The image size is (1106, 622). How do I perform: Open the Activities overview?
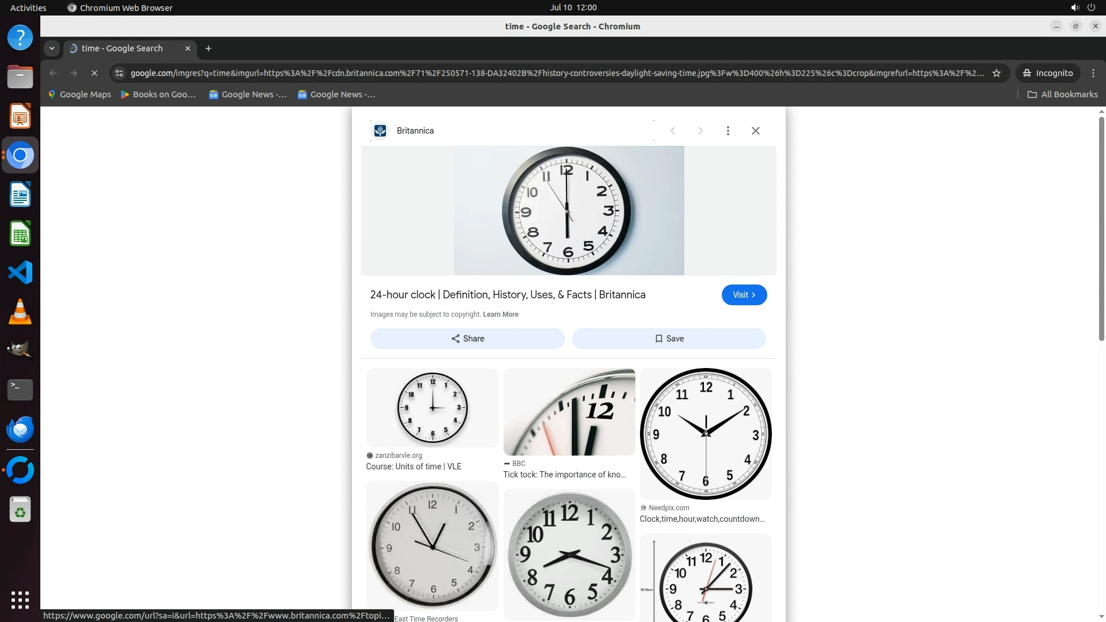[28, 7]
